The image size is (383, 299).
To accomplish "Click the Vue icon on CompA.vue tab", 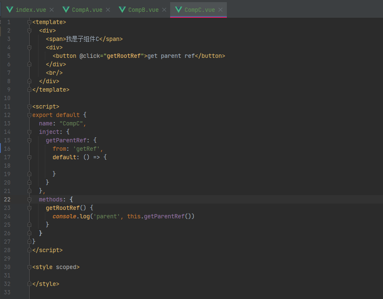I will pyautogui.click(x=66, y=10).
